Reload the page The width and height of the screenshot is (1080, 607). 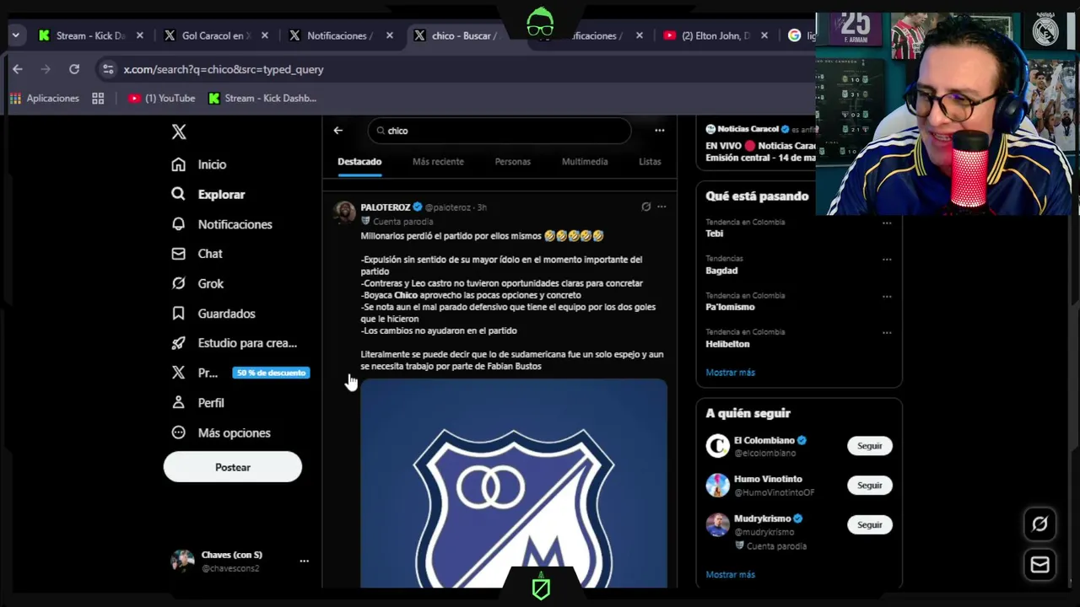(74, 69)
